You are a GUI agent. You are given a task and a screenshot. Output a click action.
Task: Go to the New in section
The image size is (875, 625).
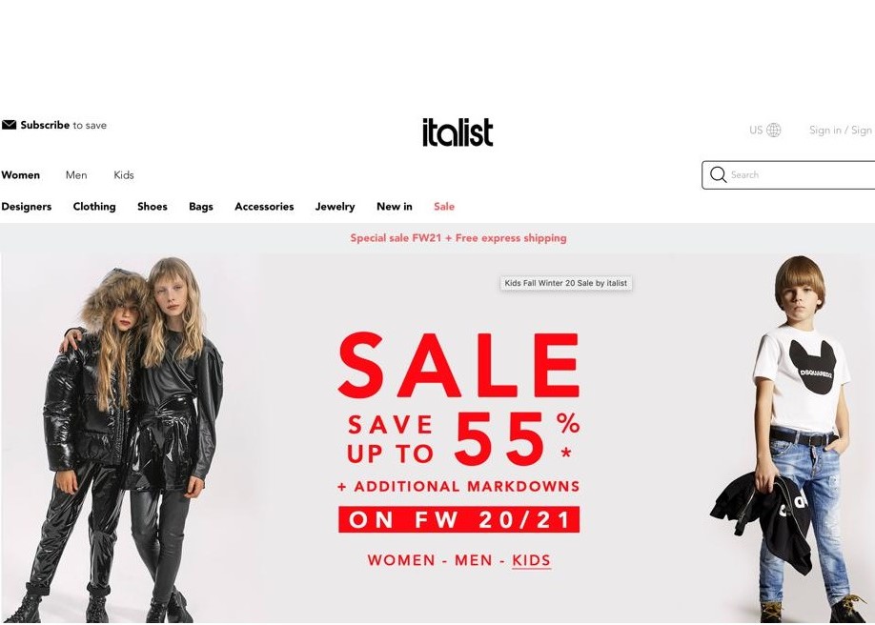(395, 207)
